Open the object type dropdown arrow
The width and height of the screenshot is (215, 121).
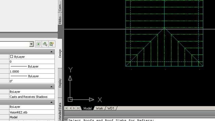(31, 44)
